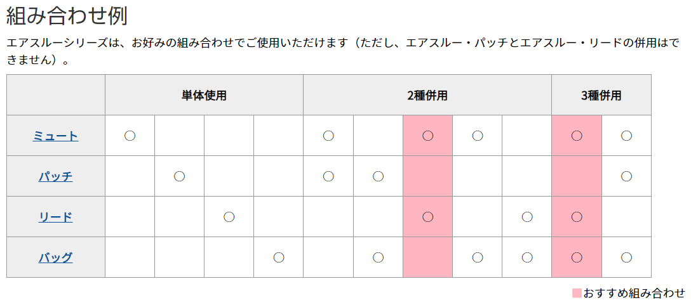The height and width of the screenshot is (305, 691).
Task: Open the パッチ product link
Action: (55, 176)
